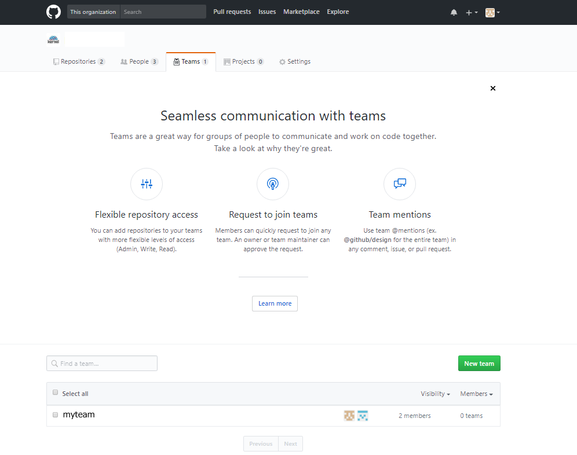Viewport: 577px width, 455px height.
Task: Click second member avatar in myteam row
Action: (x=363, y=415)
